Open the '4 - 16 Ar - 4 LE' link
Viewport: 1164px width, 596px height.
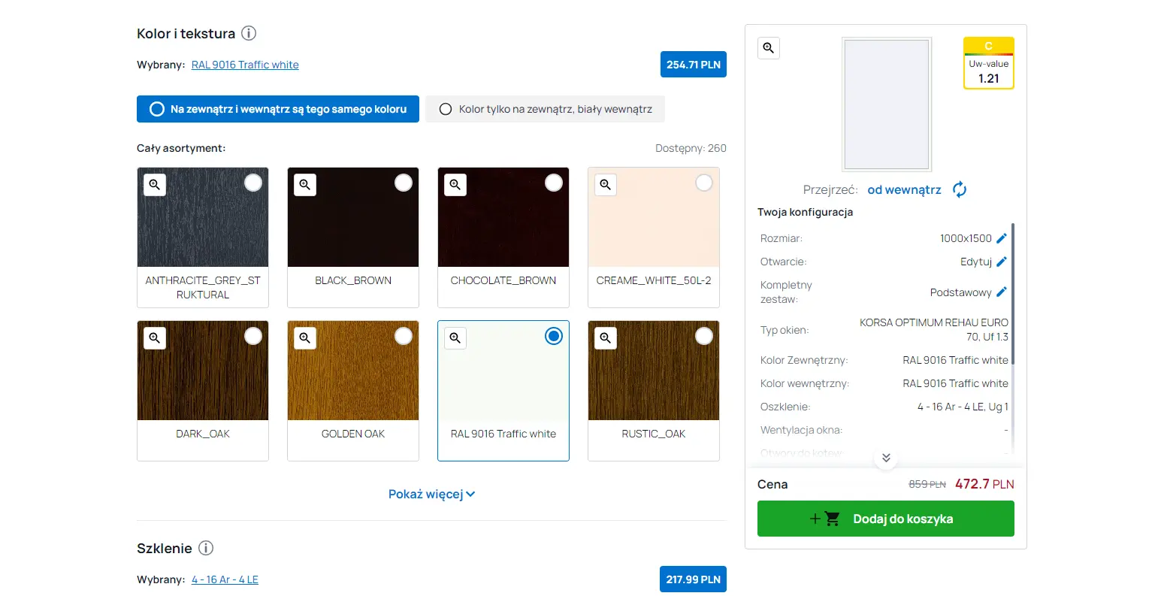coord(225,579)
